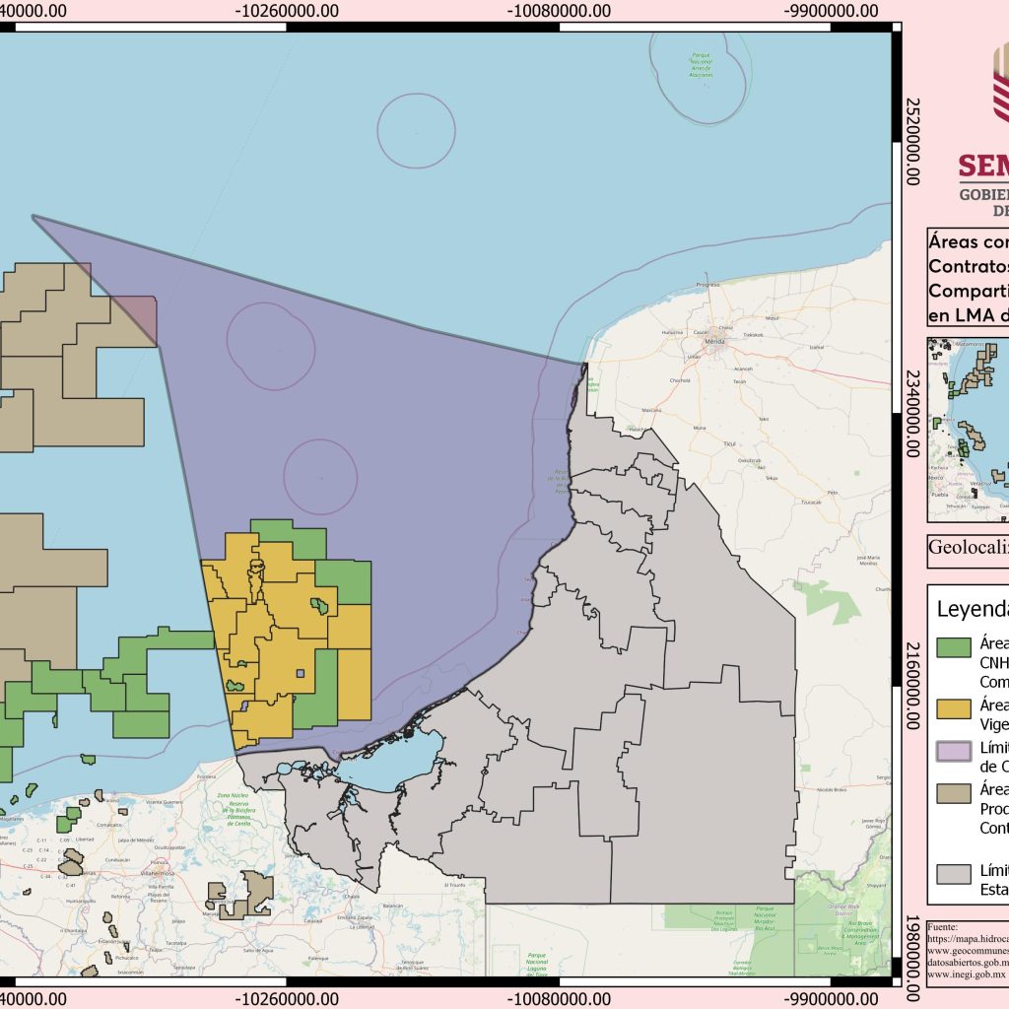Click the 2520000.00 vertical axis label

[913, 142]
